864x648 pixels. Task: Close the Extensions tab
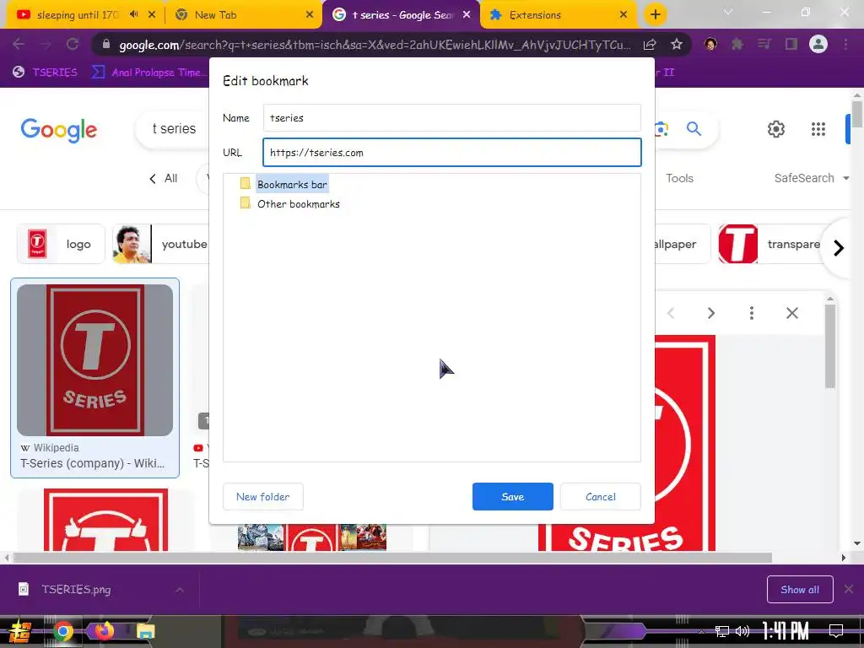tap(624, 15)
